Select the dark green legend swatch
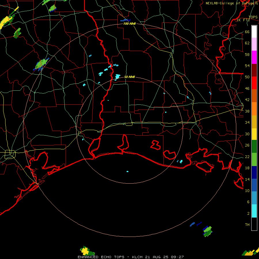Image resolution: width=259 pixels, height=259 pixels. pos(254,146)
